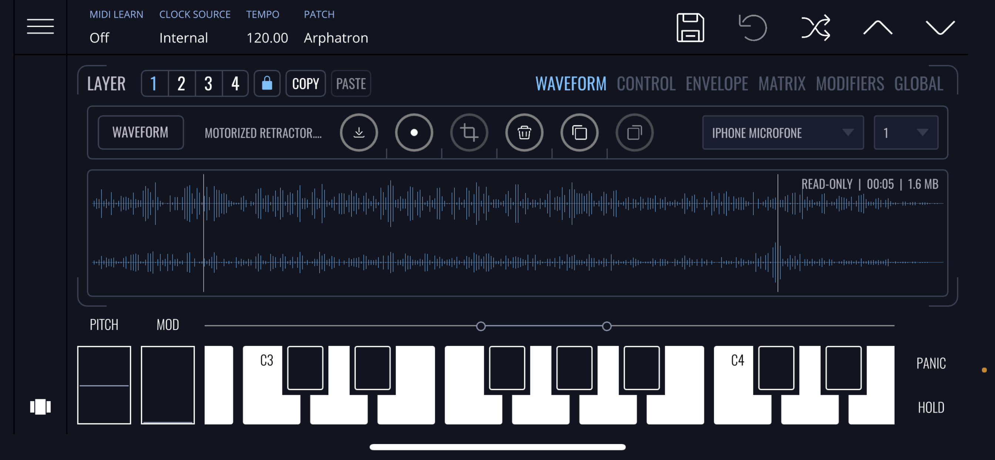This screenshot has width=995, height=460.
Task: Click the layer PASTE button
Action: click(x=351, y=83)
